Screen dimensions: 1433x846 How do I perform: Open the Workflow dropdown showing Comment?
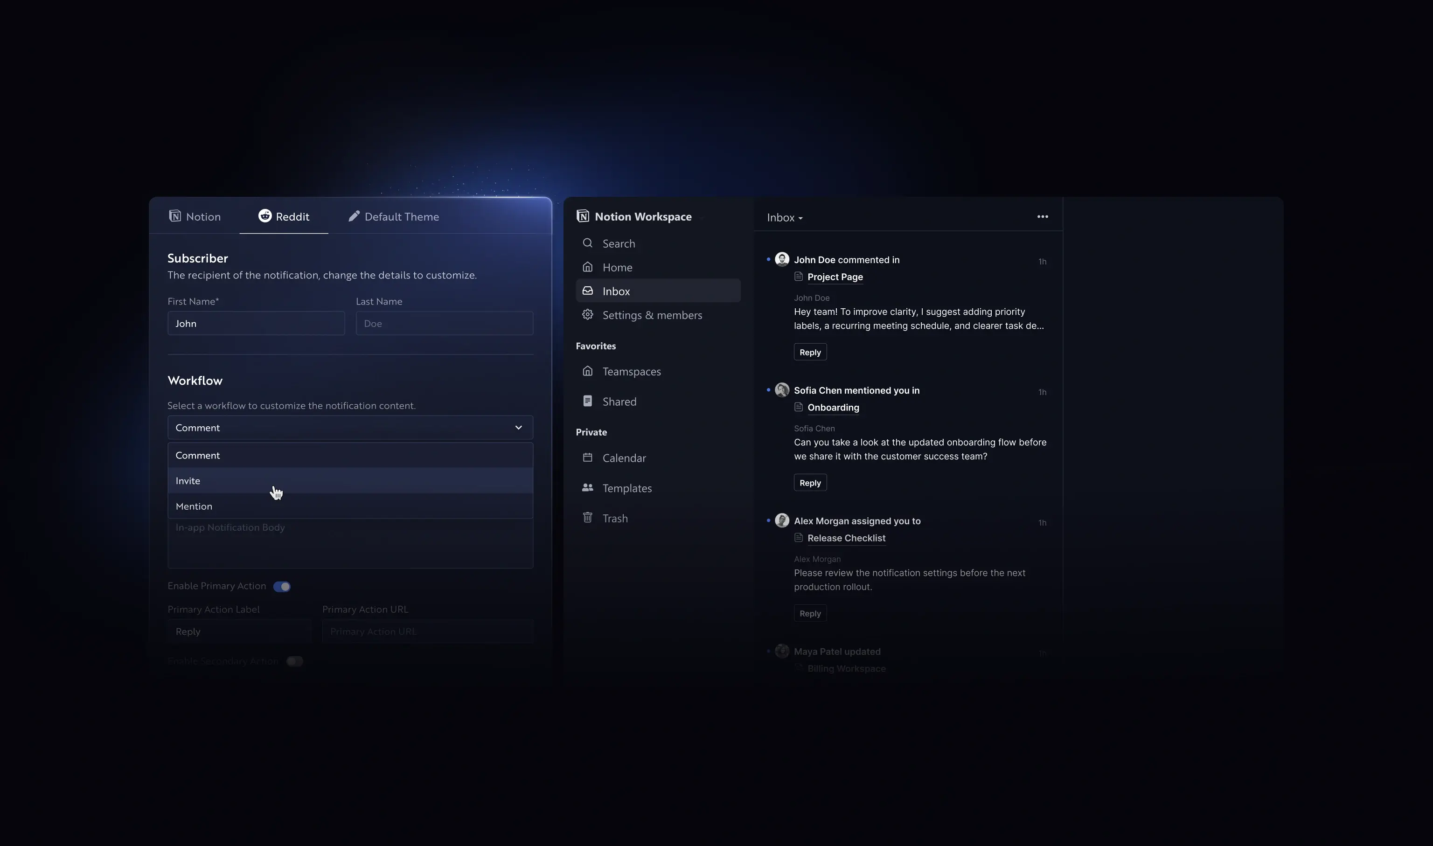pyautogui.click(x=350, y=428)
